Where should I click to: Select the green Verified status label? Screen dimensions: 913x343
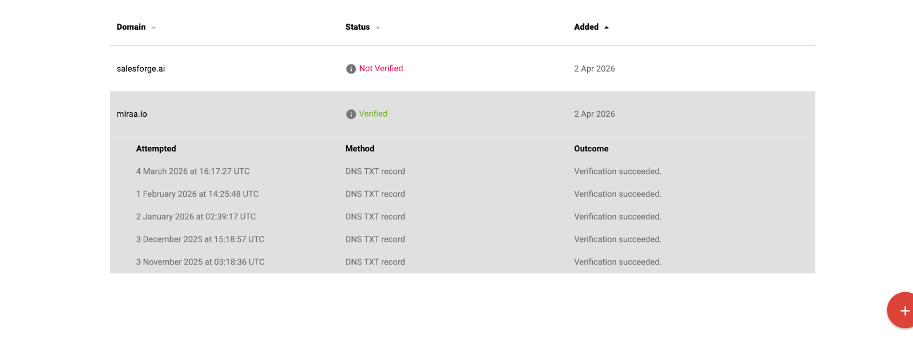click(373, 114)
